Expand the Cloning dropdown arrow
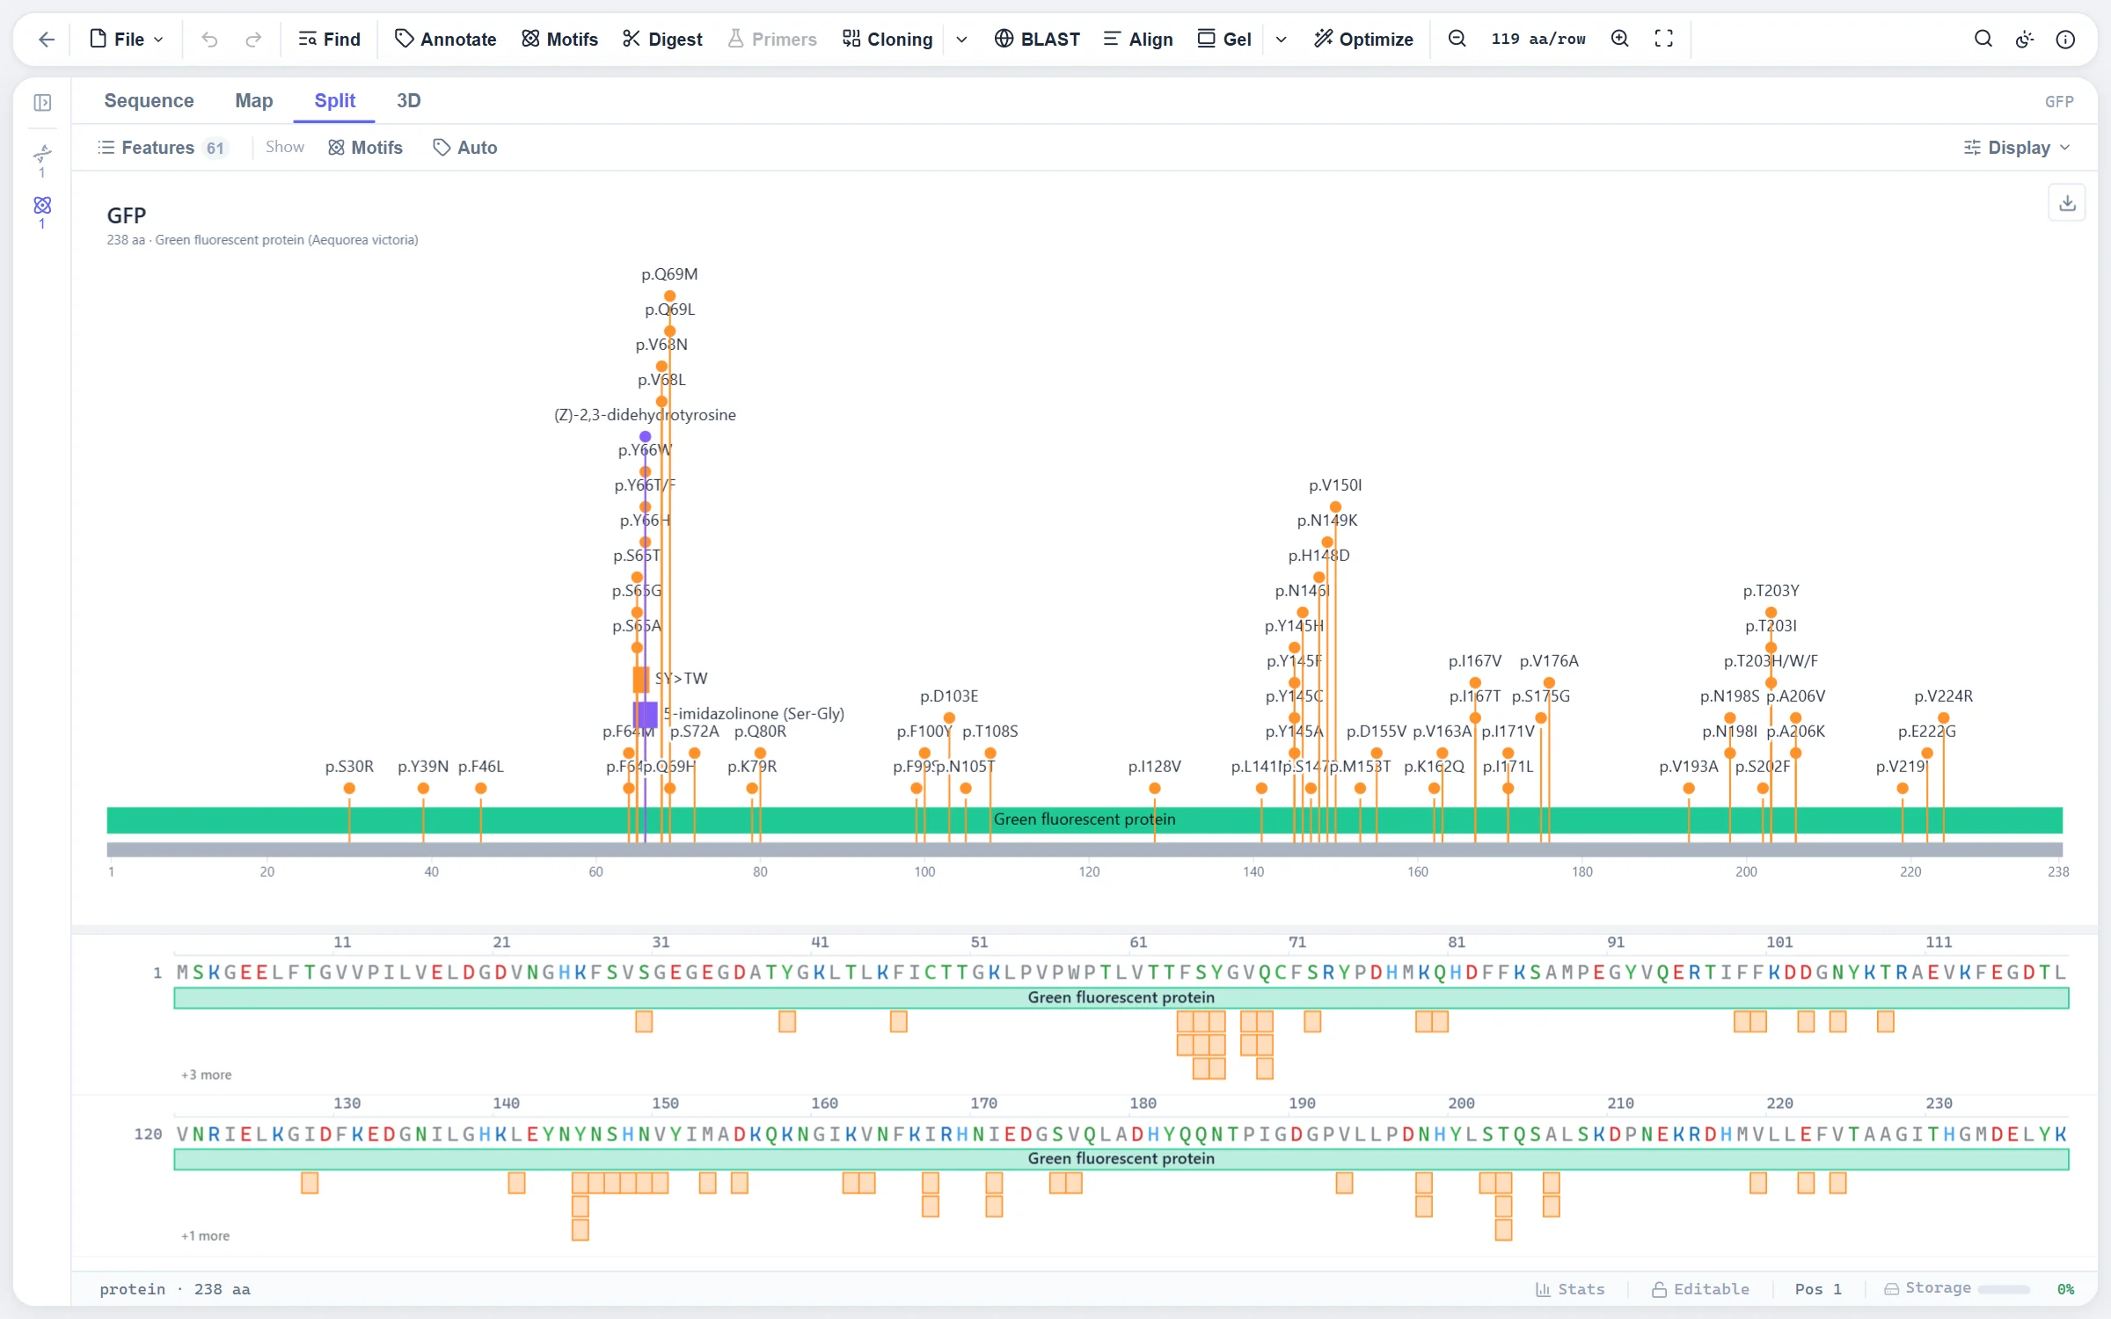The image size is (2111, 1319). pos(961,39)
